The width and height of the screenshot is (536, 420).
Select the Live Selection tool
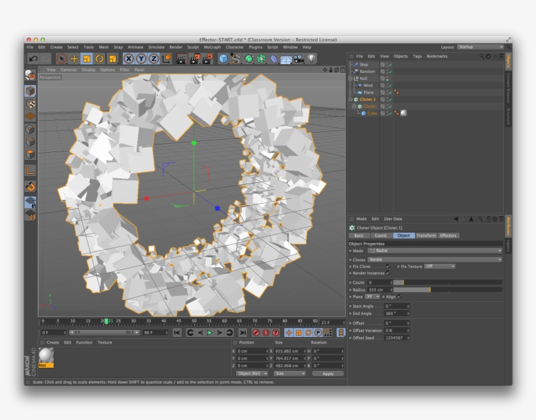[63, 59]
